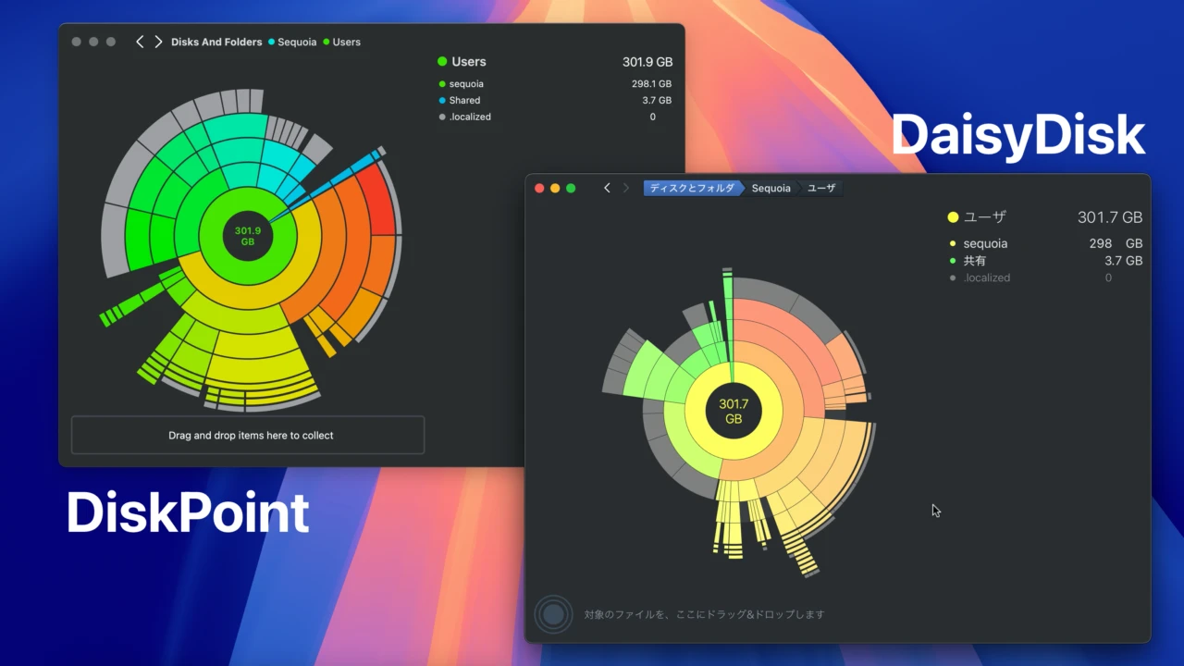Open .localized entry in DiskPoint list
The image size is (1184, 666).
click(470, 117)
